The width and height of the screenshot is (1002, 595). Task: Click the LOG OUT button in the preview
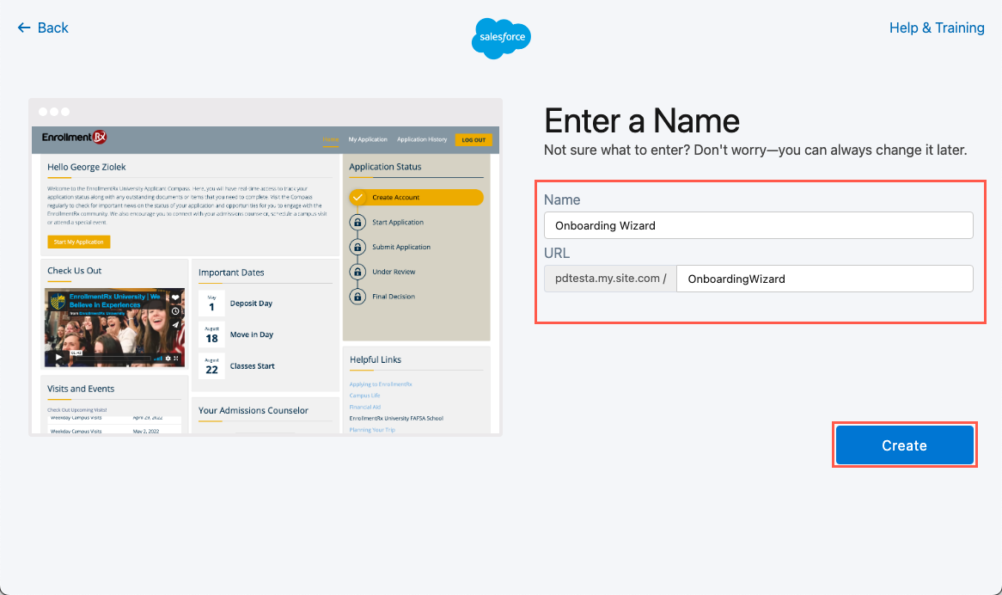[x=474, y=140]
